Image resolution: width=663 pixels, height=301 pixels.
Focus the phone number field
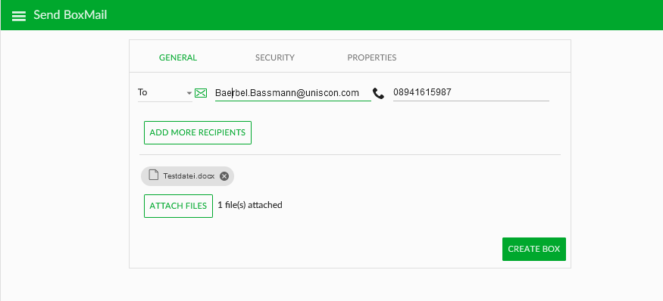(471, 92)
